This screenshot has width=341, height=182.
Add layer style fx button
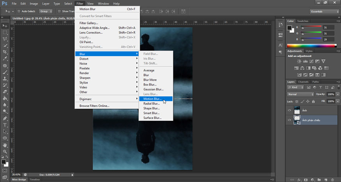(x=299, y=180)
